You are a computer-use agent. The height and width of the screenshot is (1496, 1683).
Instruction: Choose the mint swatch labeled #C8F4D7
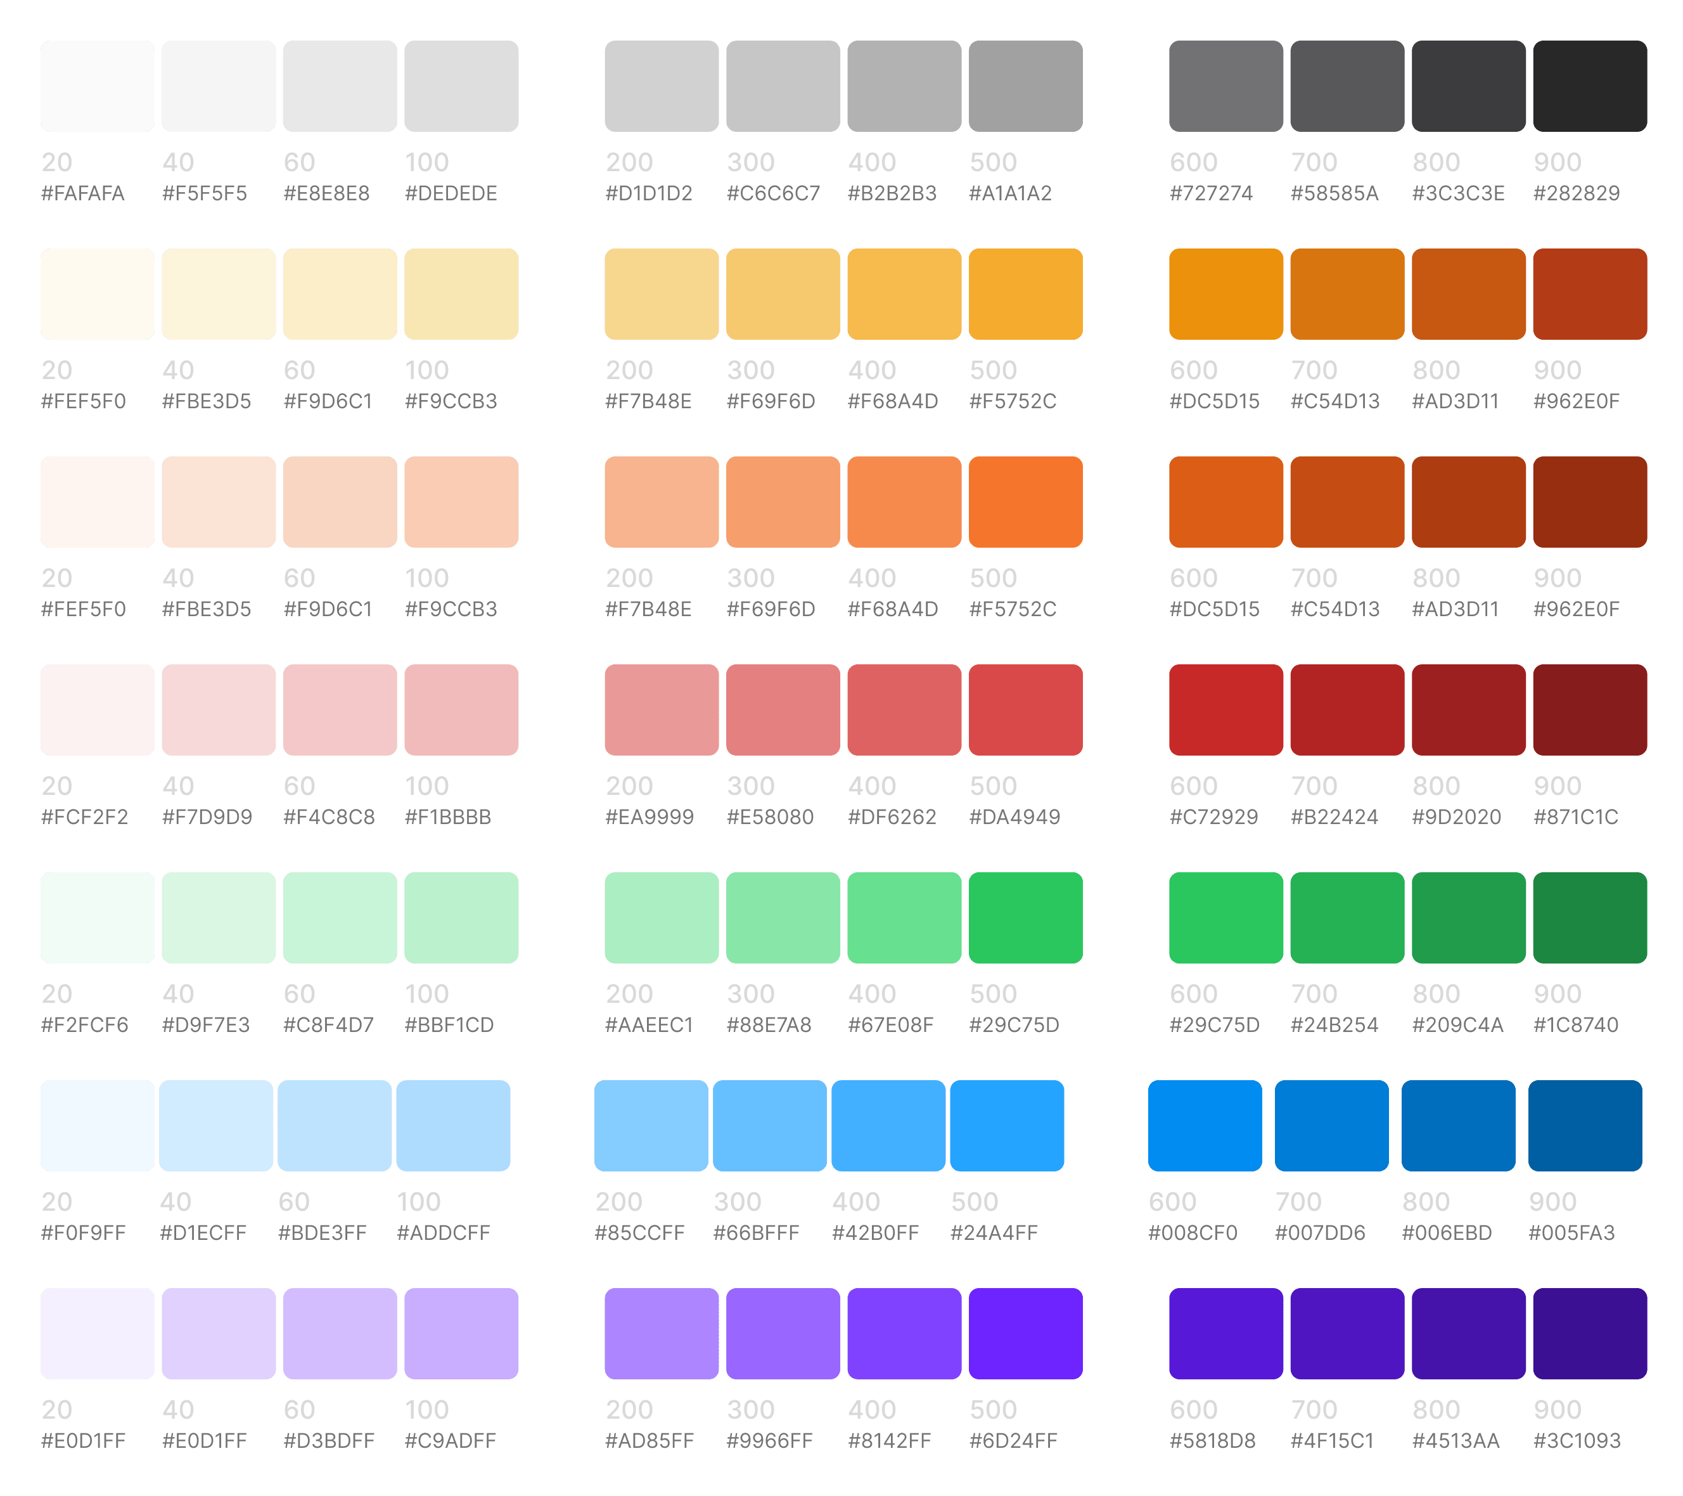click(340, 918)
